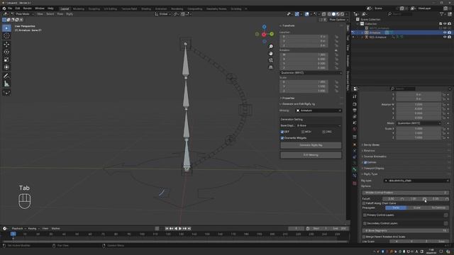Select the Rotate tool in the toolbar

tap(6, 52)
